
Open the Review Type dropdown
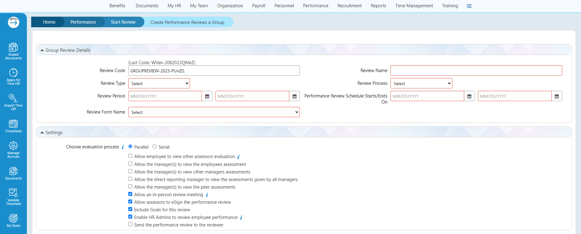(159, 84)
